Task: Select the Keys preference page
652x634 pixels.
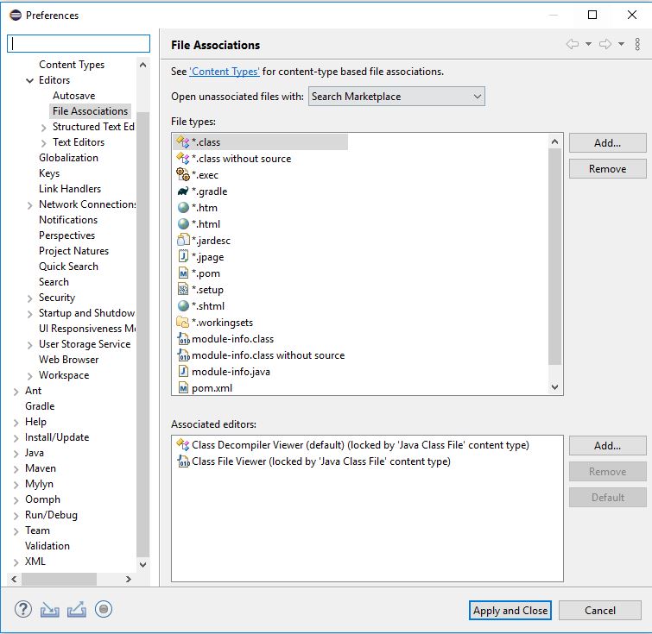Action: (x=49, y=173)
